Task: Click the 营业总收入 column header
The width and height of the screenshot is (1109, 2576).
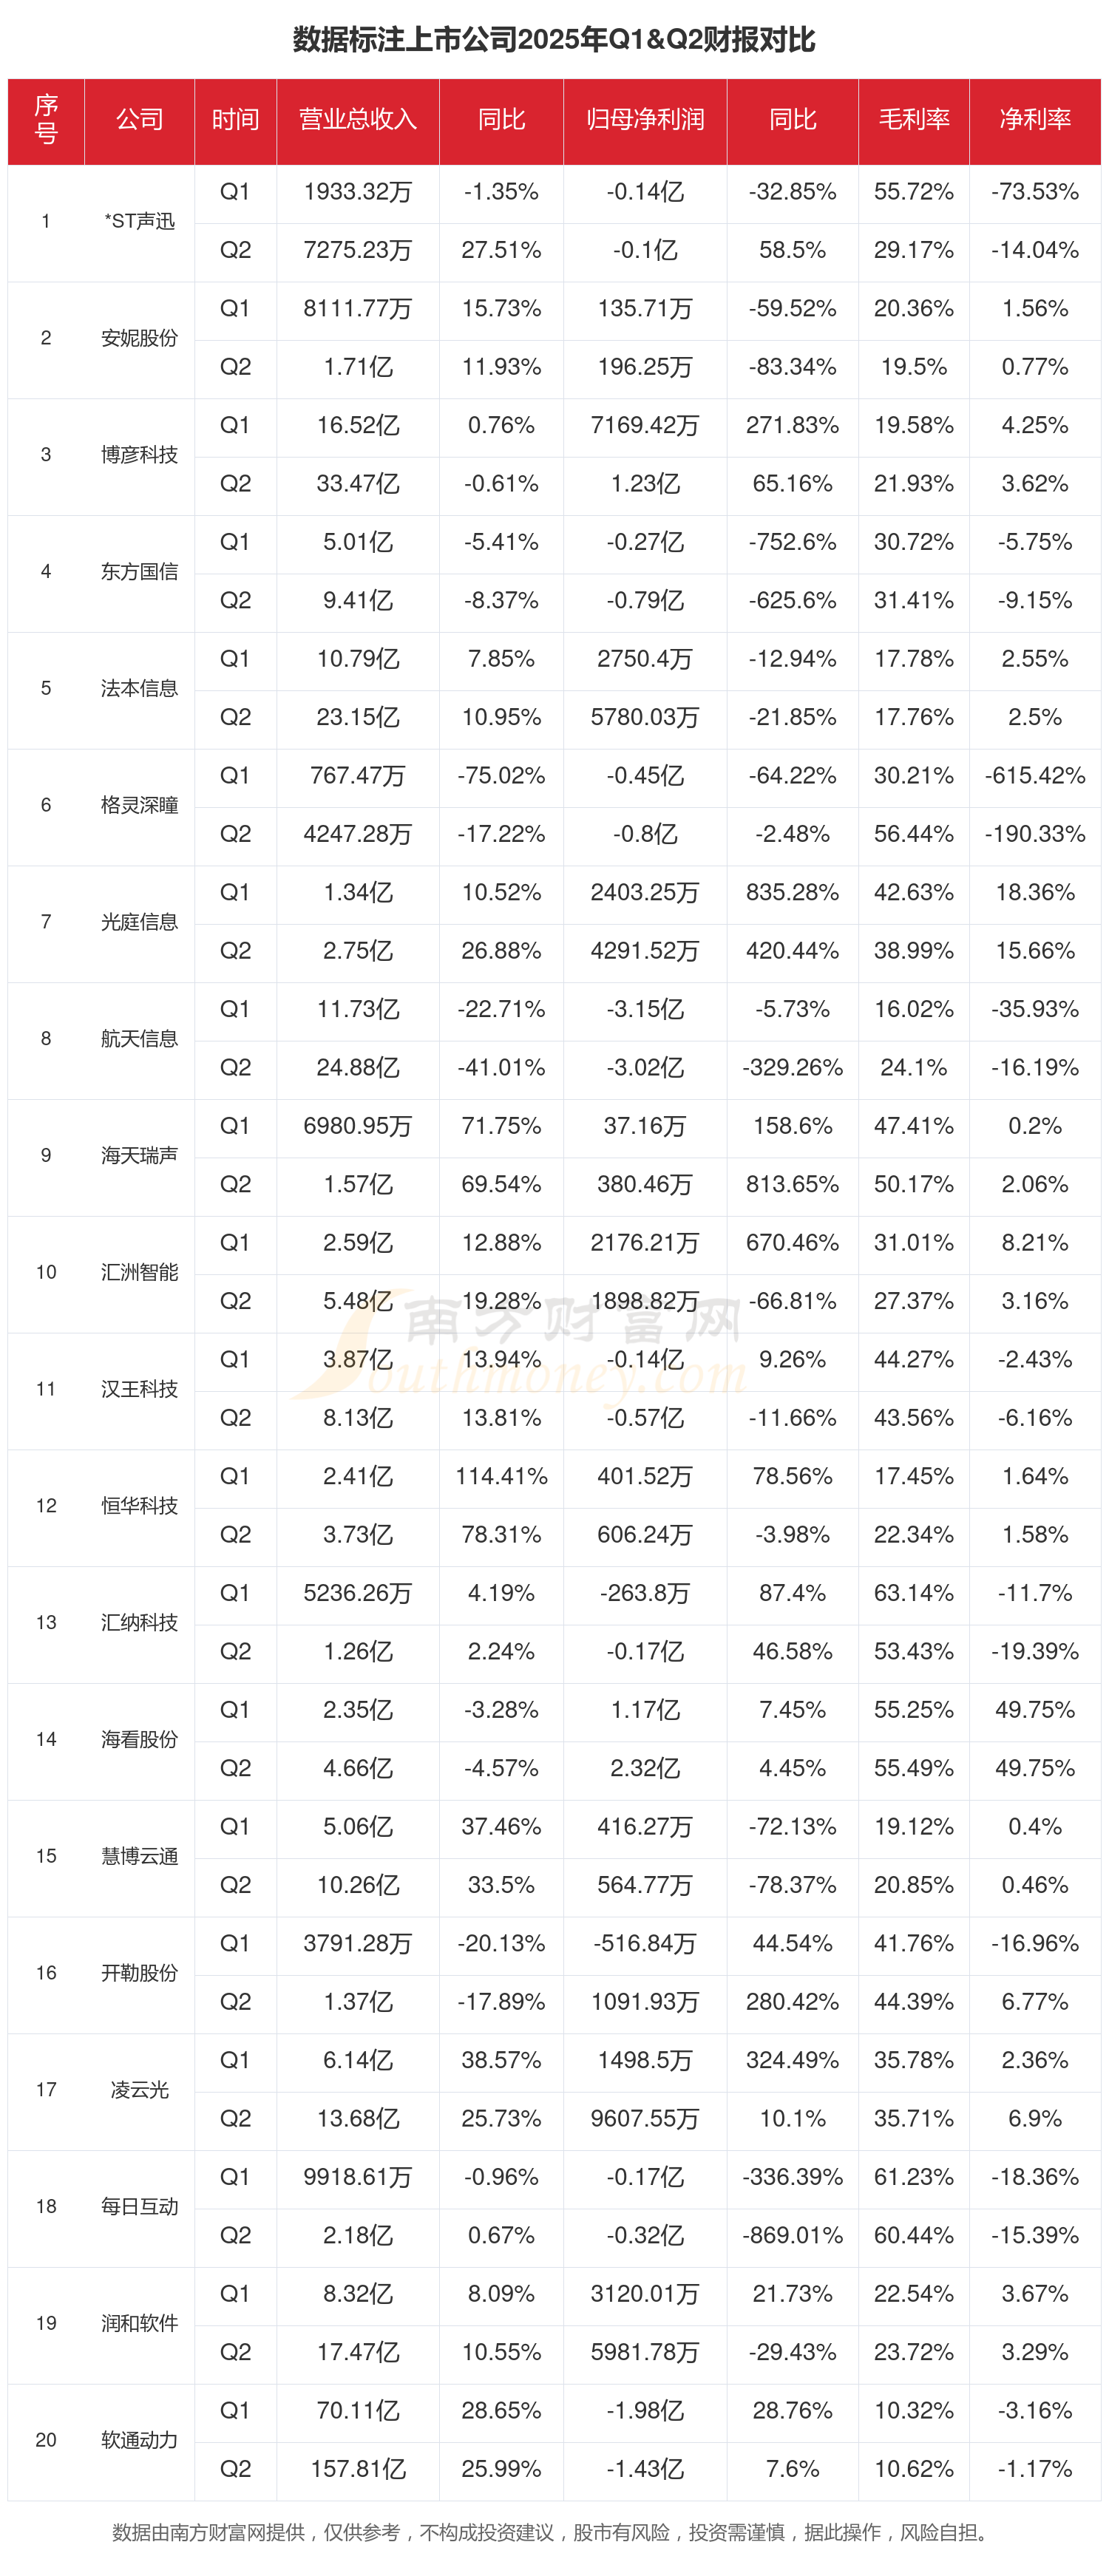Action: [357, 120]
